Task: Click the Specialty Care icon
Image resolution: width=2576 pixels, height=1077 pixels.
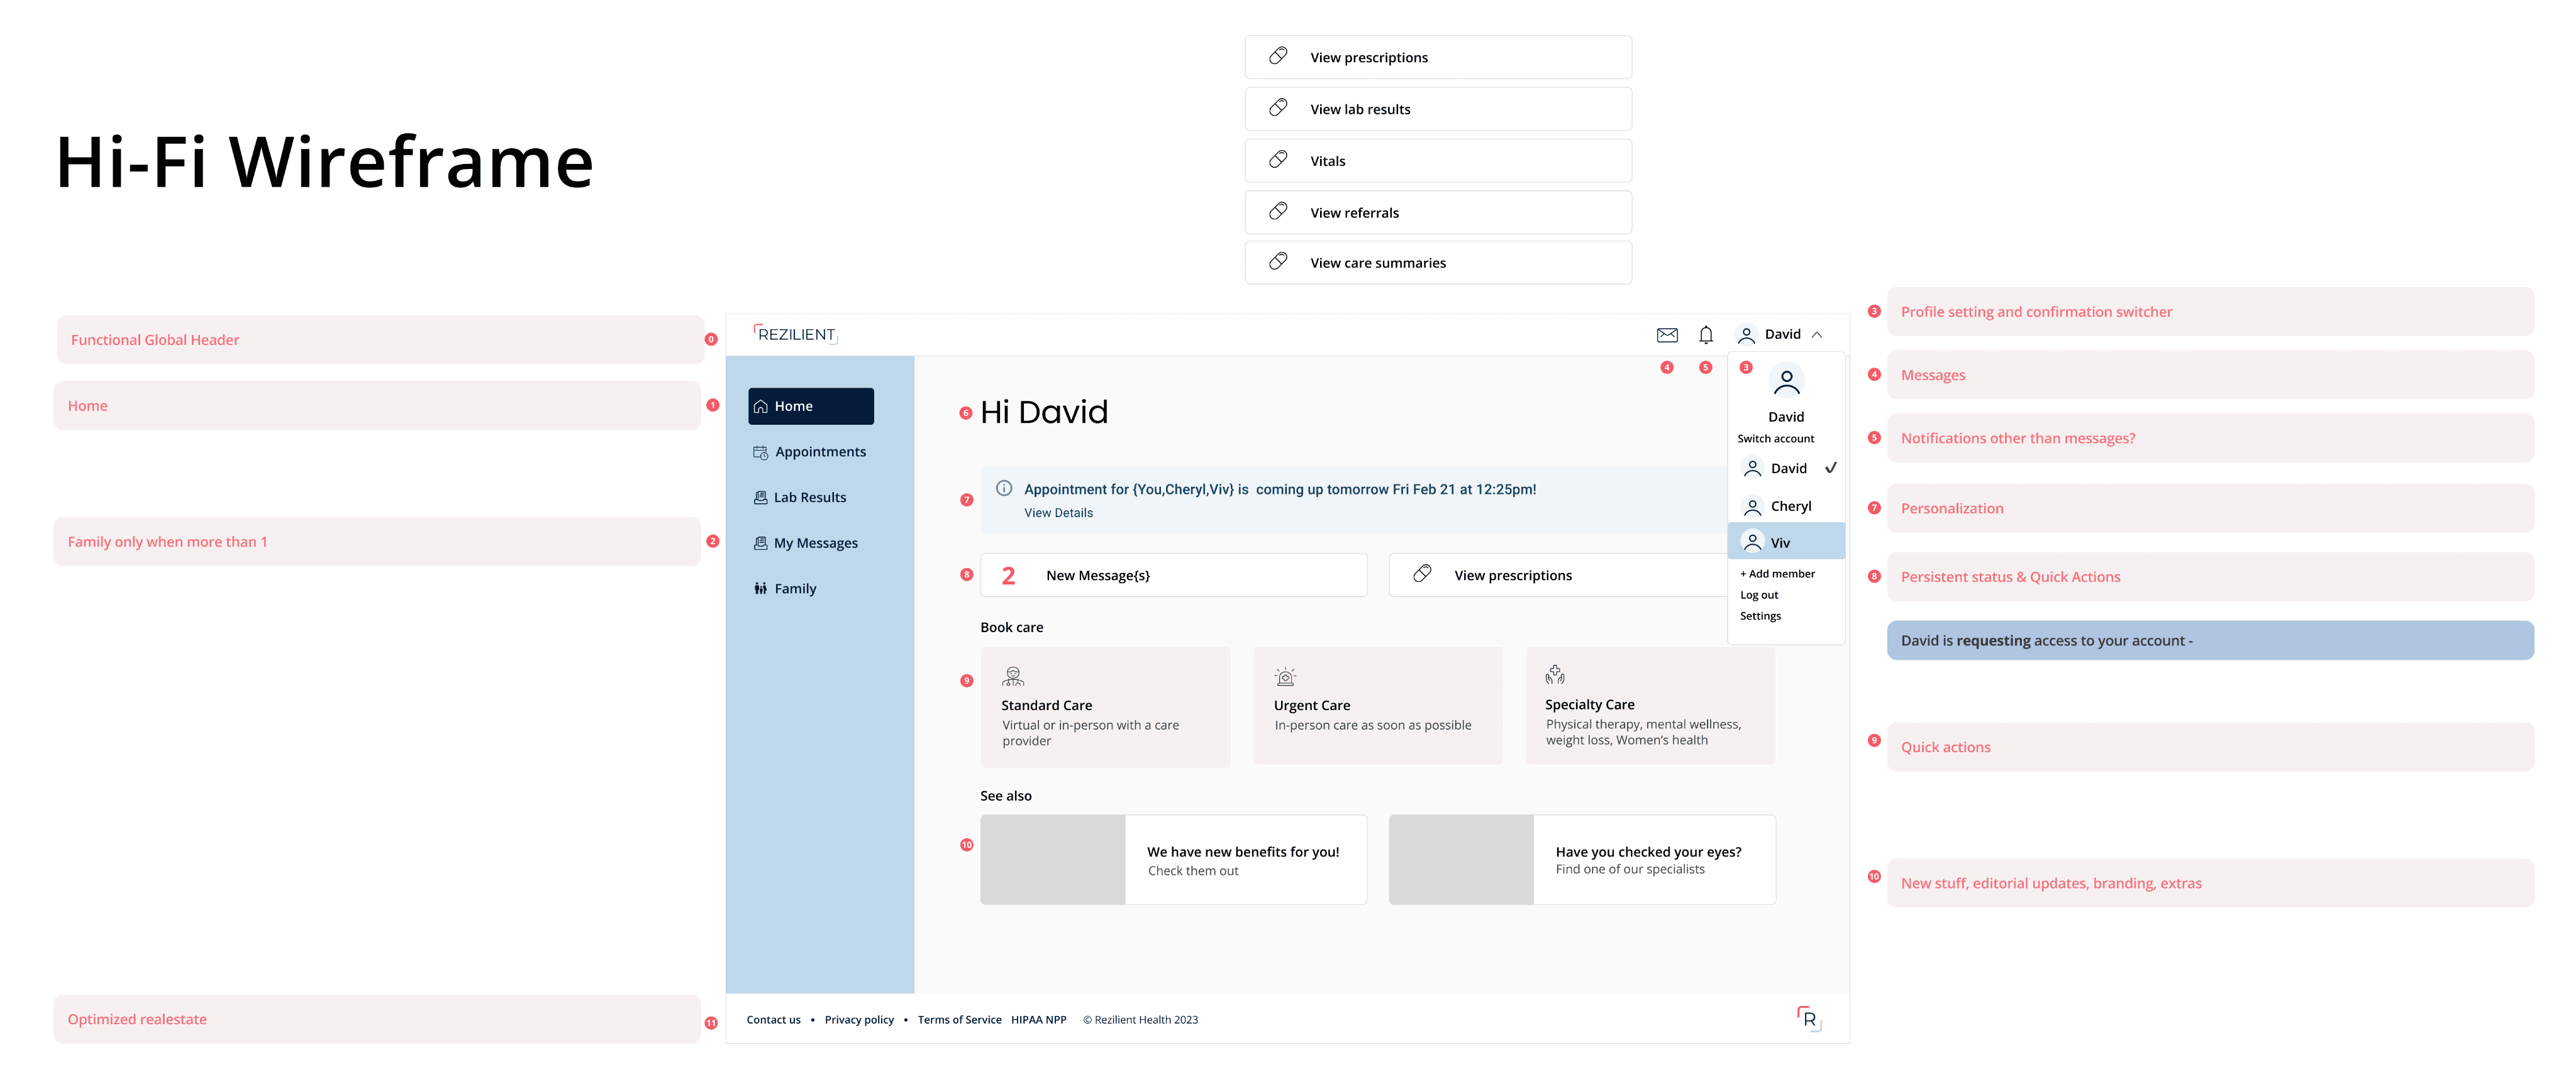Action: [x=1555, y=674]
